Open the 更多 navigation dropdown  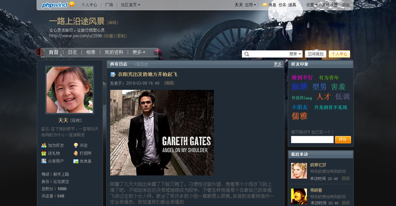(139, 52)
